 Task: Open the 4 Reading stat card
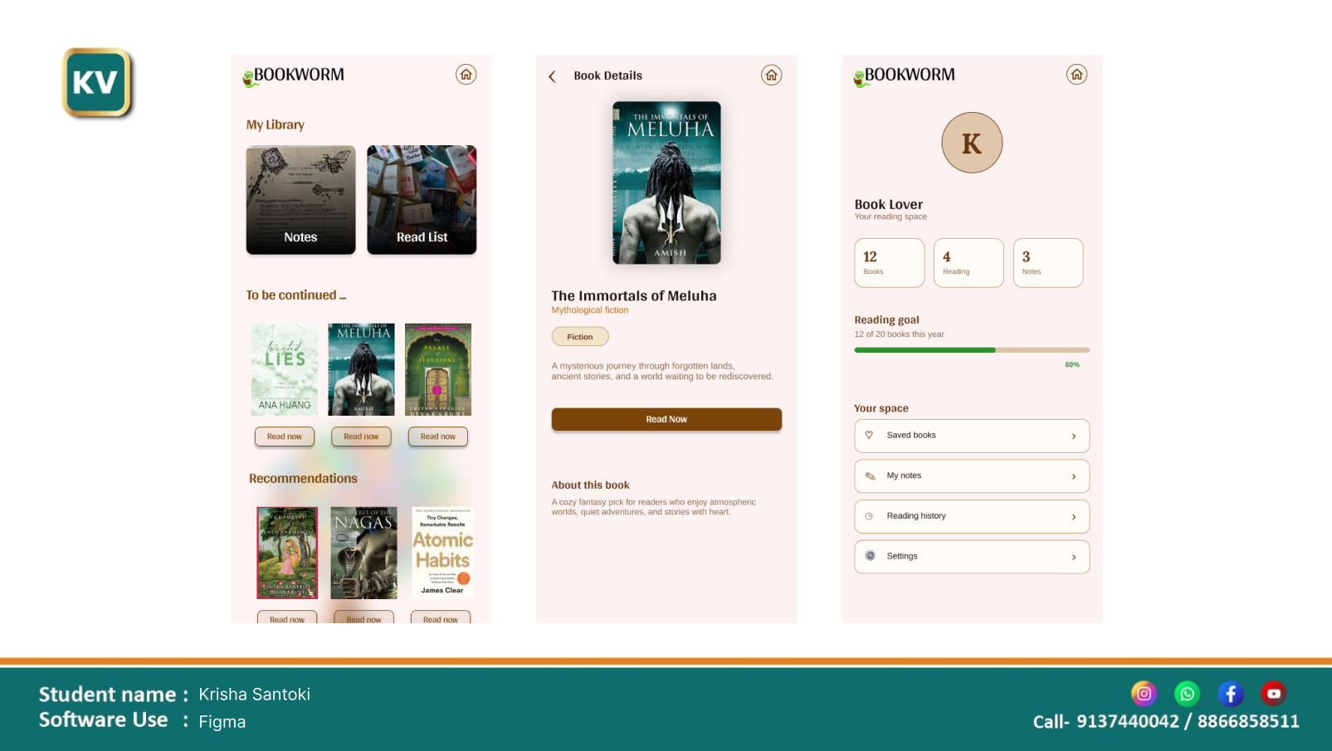pos(969,263)
